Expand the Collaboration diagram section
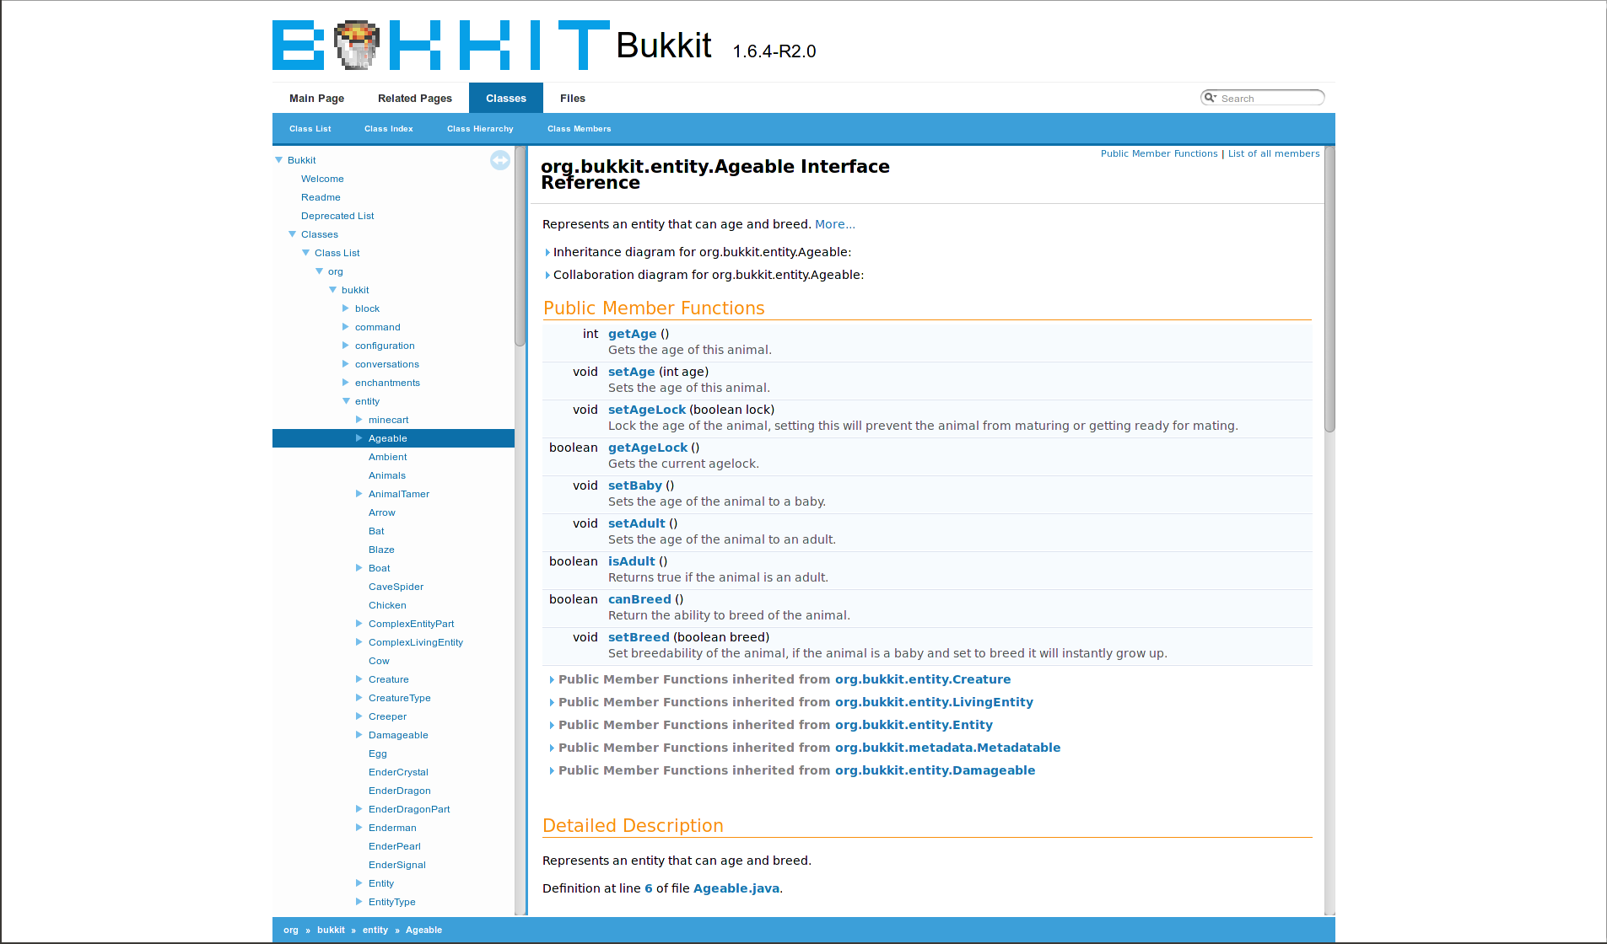 pyautogui.click(x=547, y=275)
